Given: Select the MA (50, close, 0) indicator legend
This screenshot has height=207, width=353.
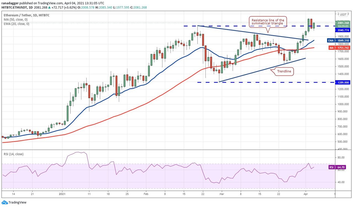Looking at the screenshot, I should coord(15,19).
